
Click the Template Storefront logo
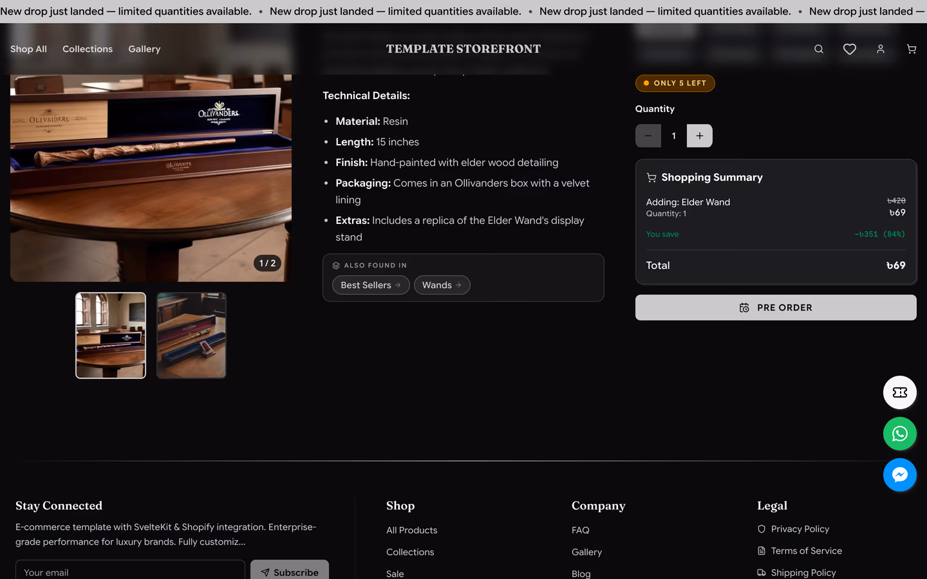pos(464,49)
